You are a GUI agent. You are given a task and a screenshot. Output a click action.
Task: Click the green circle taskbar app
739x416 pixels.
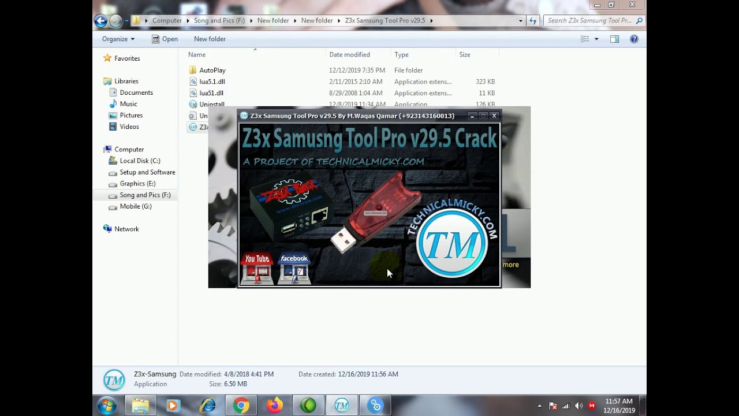[308, 406]
